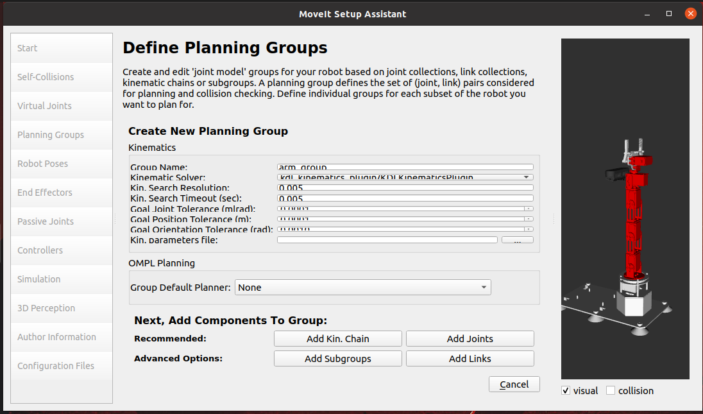Enable the collision checkbox
Screen dimensions: 703x414
coord(611,391)
